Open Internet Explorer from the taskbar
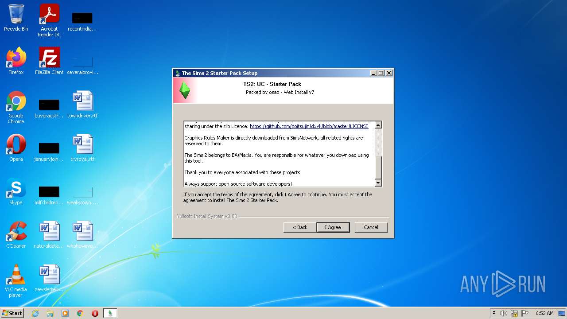Screen dimensions: 567x319 coord(35,313)
